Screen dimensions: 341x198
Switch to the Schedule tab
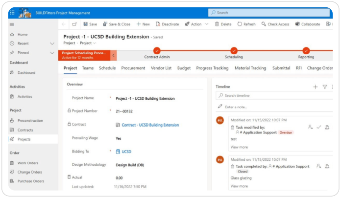107,68
